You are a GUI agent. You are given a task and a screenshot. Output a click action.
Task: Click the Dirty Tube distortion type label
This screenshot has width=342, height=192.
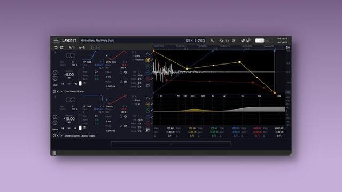[x=111, y=62]
